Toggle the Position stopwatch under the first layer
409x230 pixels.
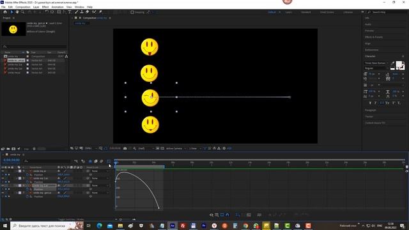pyautogui.click(x=27, y=174)
